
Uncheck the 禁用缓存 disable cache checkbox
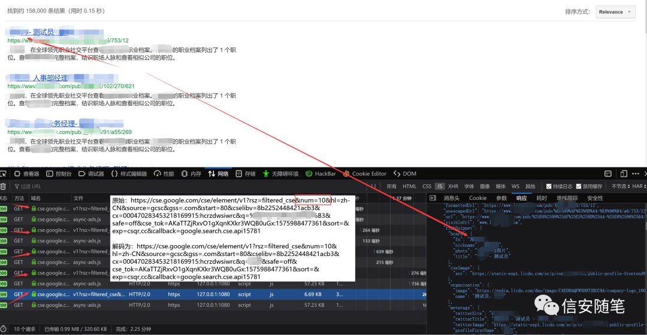[x=579, y=186]
